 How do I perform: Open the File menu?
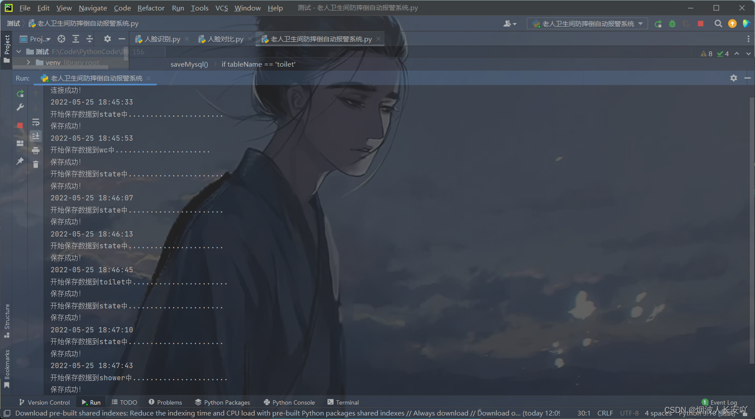click(x=25, y=8)
